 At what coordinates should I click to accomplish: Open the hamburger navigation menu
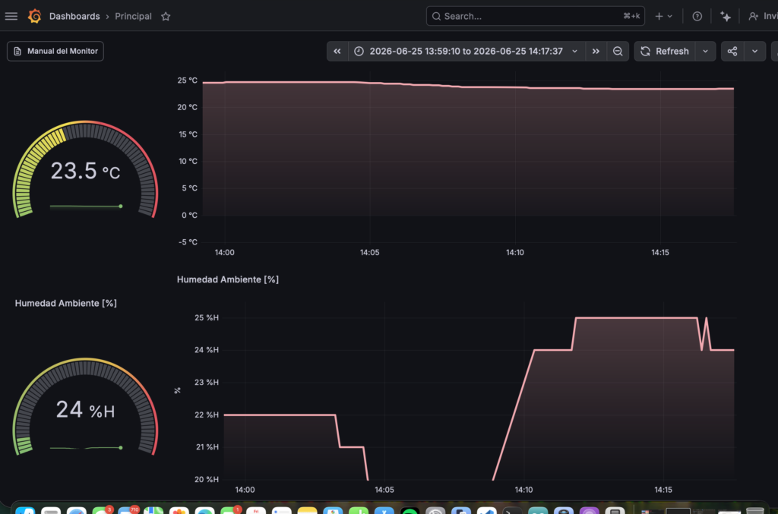click(x=11, y=17)
